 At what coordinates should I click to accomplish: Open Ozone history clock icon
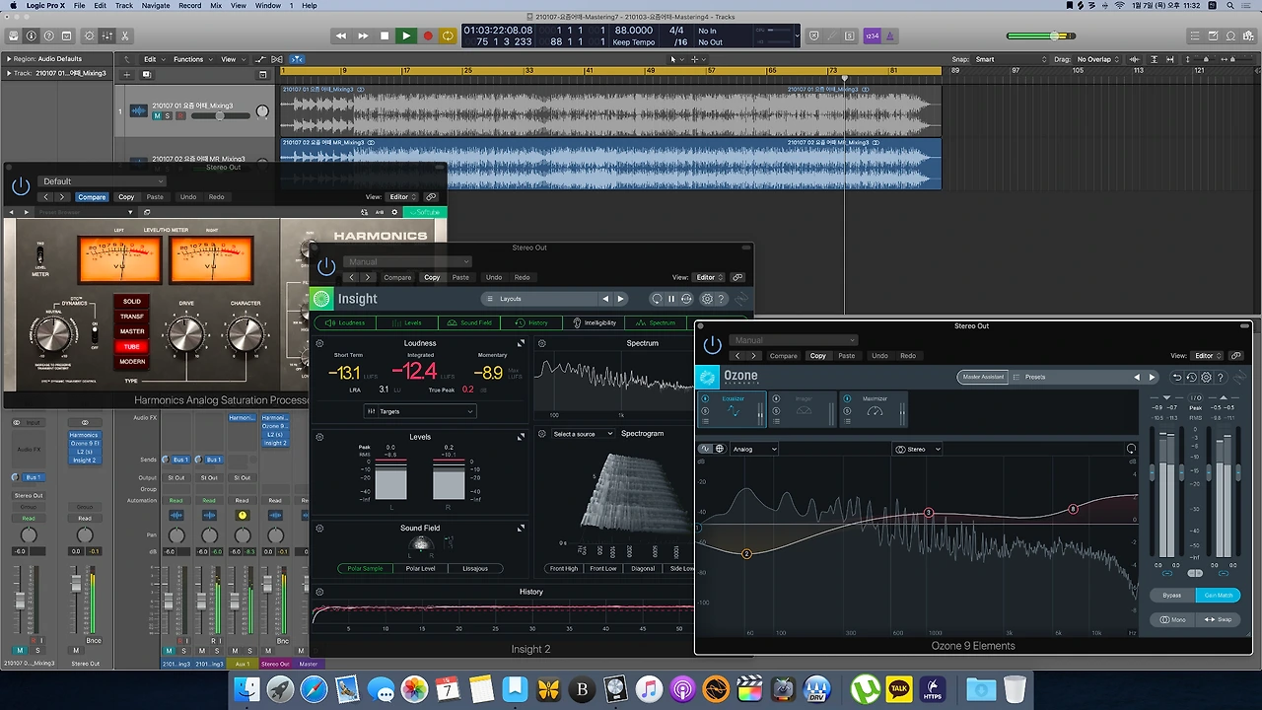point(1190,377)
